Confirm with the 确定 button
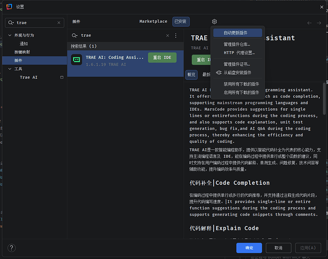 [x=249, y=248]
